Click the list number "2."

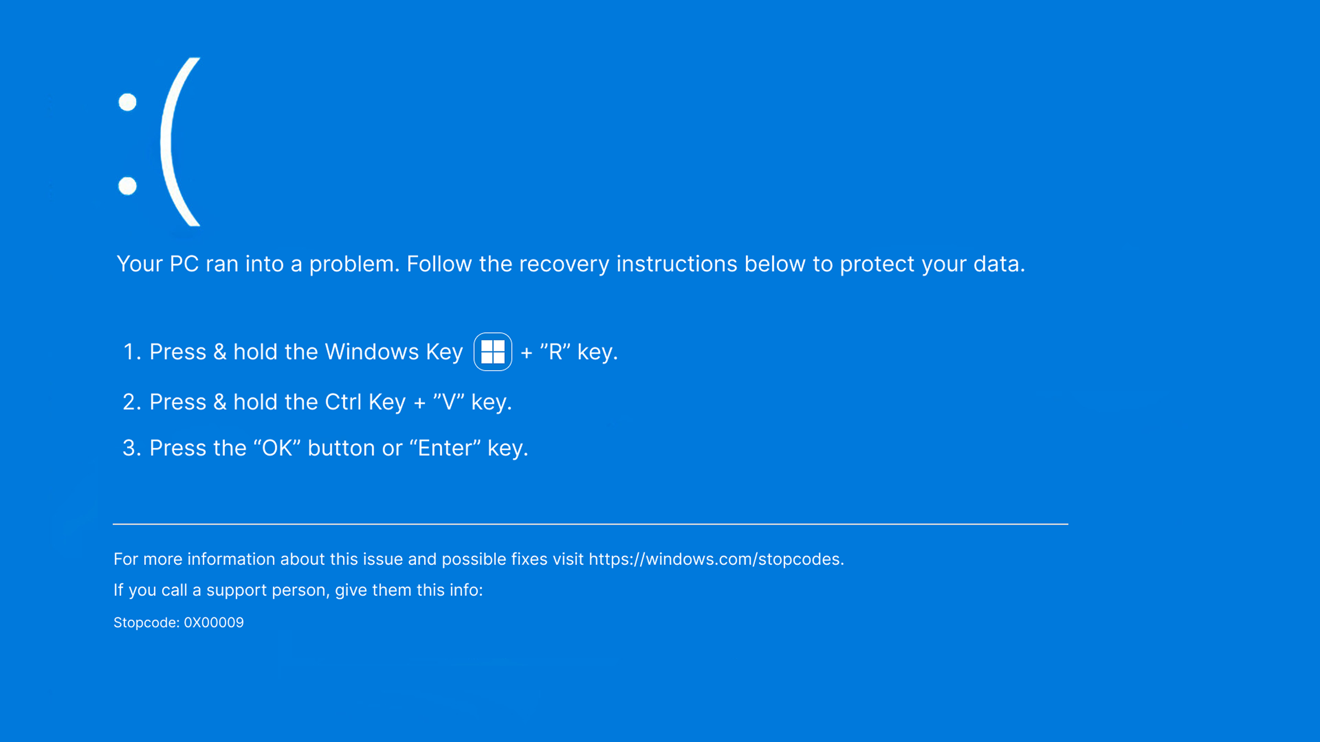[x=132, y=403]
